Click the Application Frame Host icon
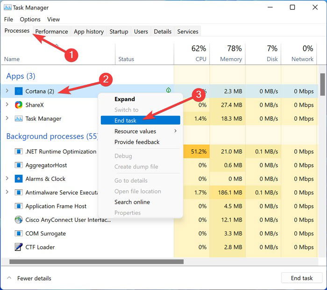The height and width of the screenshot is (290, 327). pyautogui.click(x=19, y=206)
